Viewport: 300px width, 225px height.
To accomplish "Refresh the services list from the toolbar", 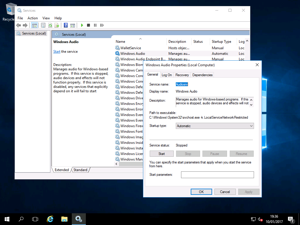I will click(50, 25).
